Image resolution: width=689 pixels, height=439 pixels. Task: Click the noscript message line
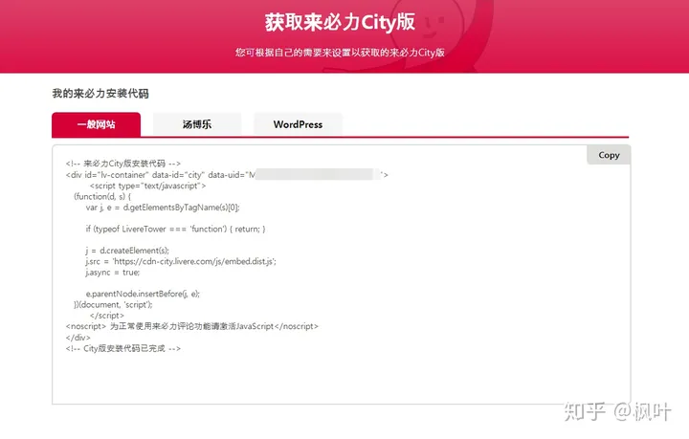click(192, 326)
